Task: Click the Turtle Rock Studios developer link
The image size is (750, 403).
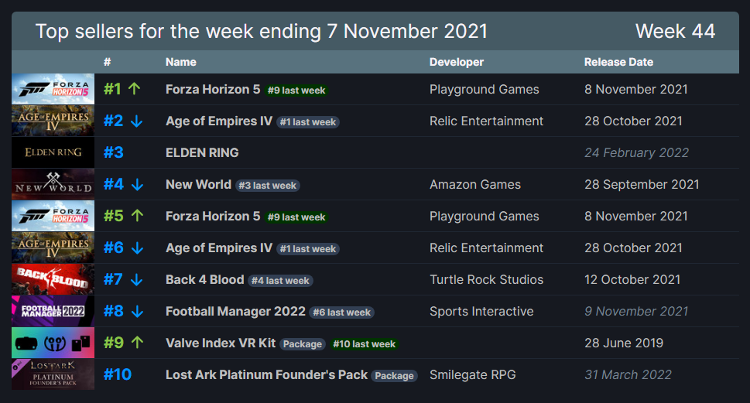Action: [x=486, y=279]
